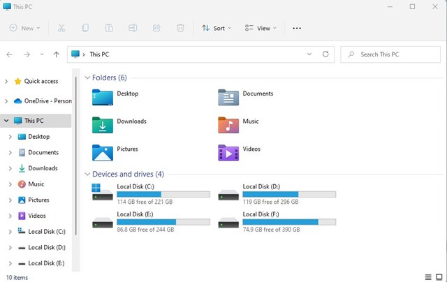
Task: Expand the Videos node in sidebar
Action: coord(10,216)
